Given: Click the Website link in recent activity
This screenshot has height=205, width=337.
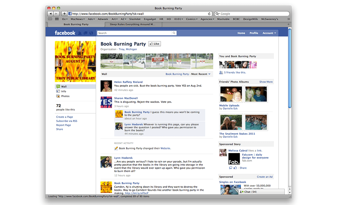Looking at the screenshot, I should [x=165, y=148].
